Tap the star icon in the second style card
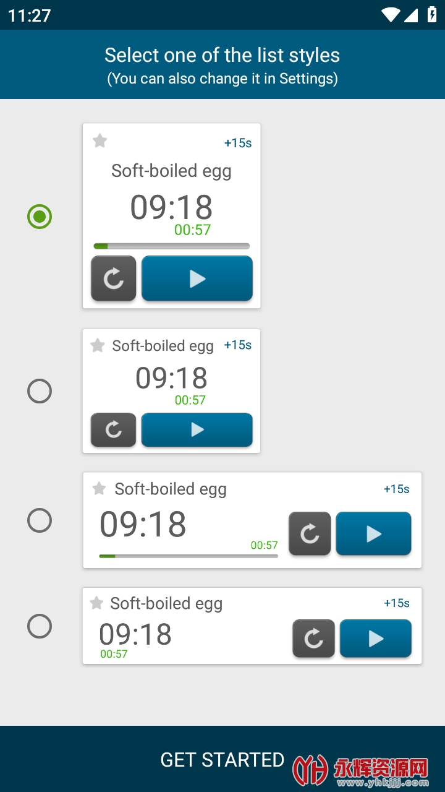 (98, 345)
